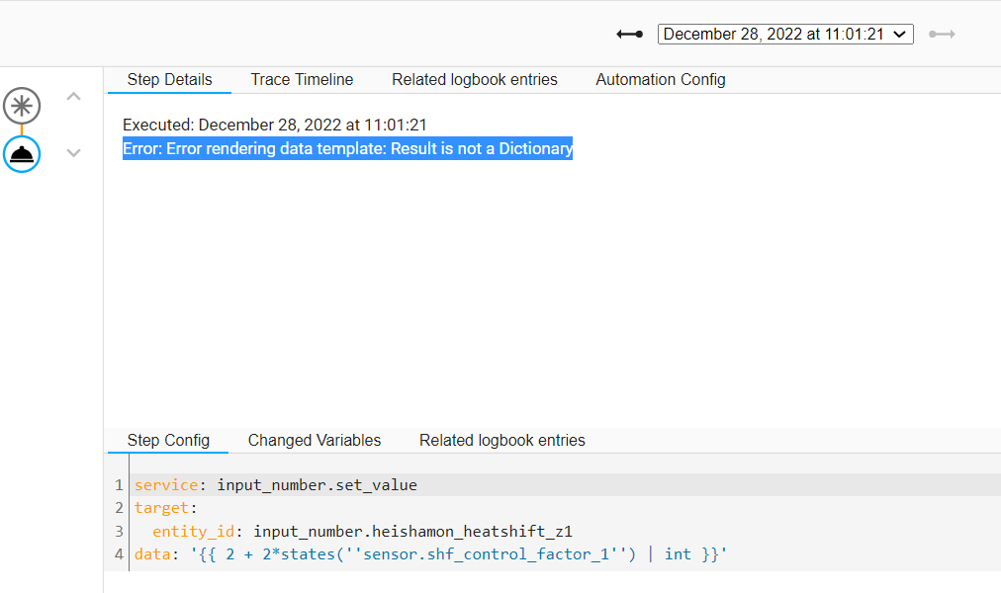Screen dimensions: 1001x593
Task: Switch to the Step Details tab
Action: (169, 80)
